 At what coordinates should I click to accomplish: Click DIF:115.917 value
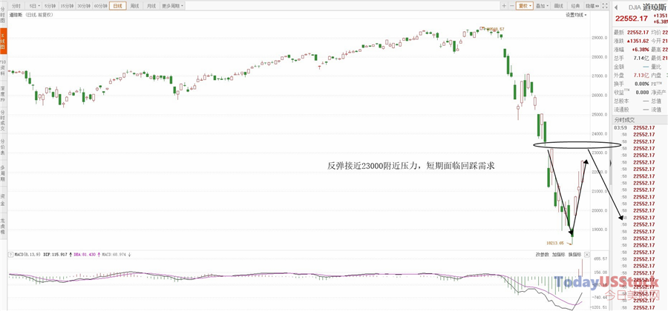(x=57, y=255)
